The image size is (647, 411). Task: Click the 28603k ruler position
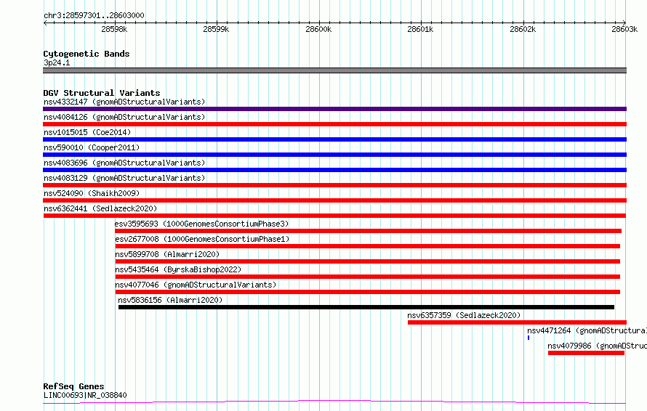coord(624,29)
